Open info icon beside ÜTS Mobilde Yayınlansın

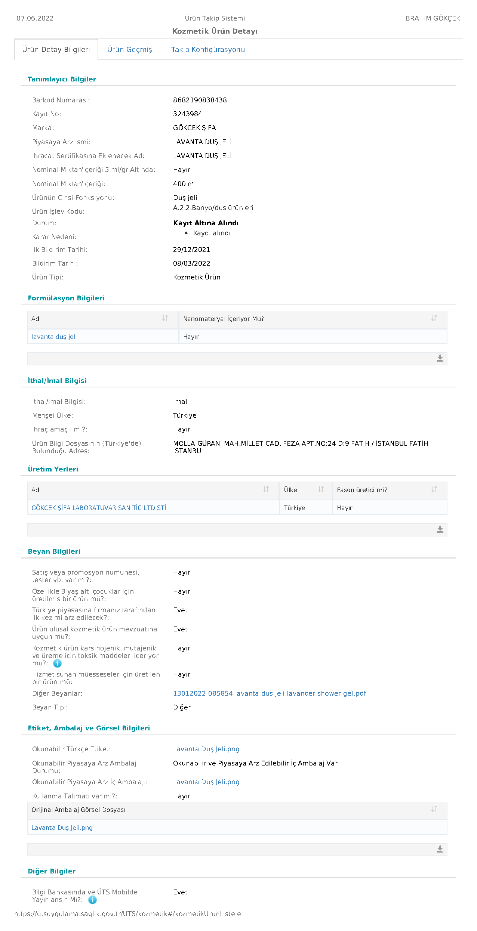click(x=92, y=900)
